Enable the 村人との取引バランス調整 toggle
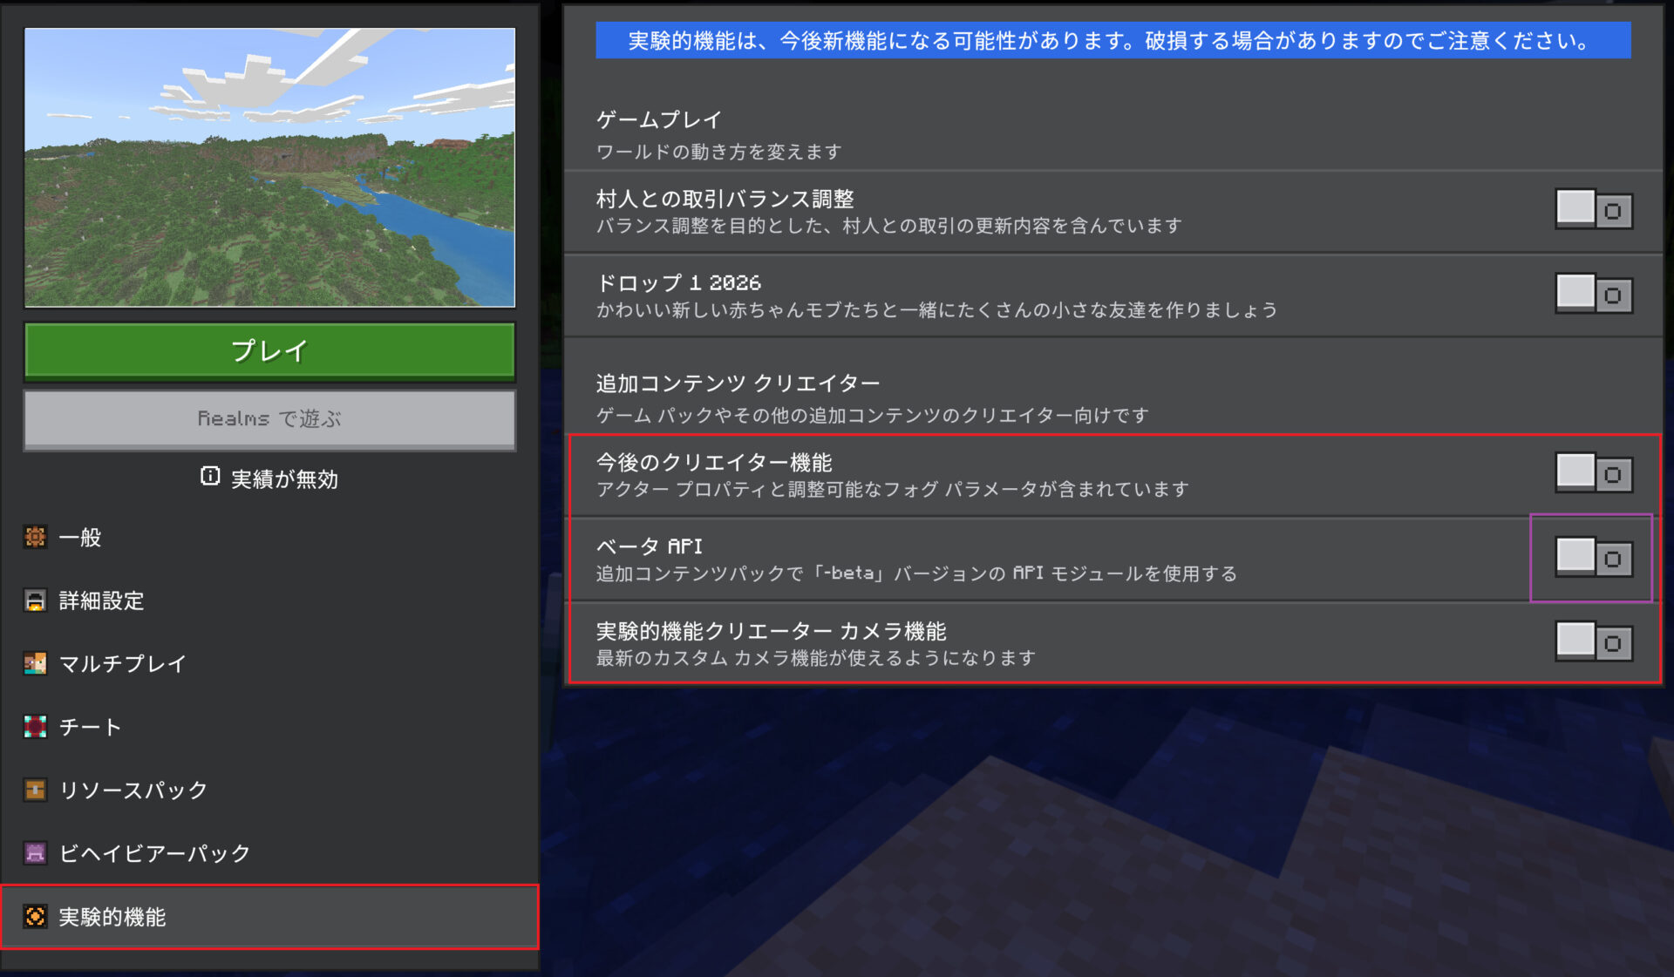 [x=1593, y=210]
